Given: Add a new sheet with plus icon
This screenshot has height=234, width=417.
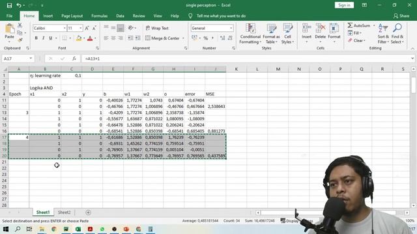Looking at the screenshot, I should [x=88, y=213].
